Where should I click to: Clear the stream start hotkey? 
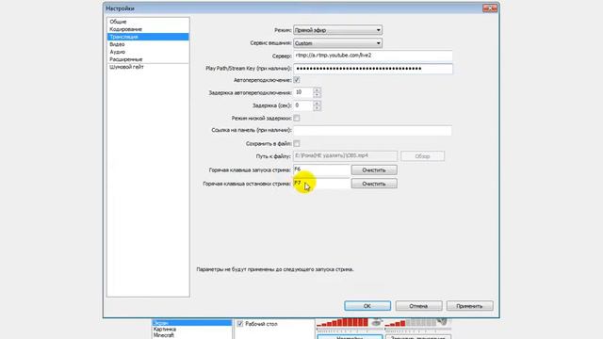pyautogui.click(x=374, y=169)
